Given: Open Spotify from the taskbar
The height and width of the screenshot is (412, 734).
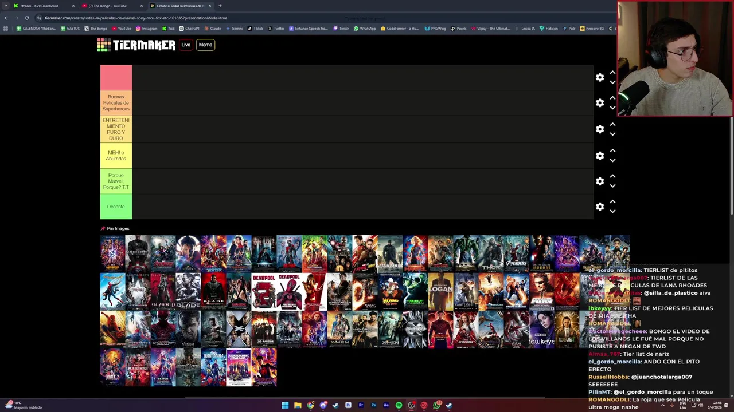Looking at the screenshot, I should (x=399, y=405).
